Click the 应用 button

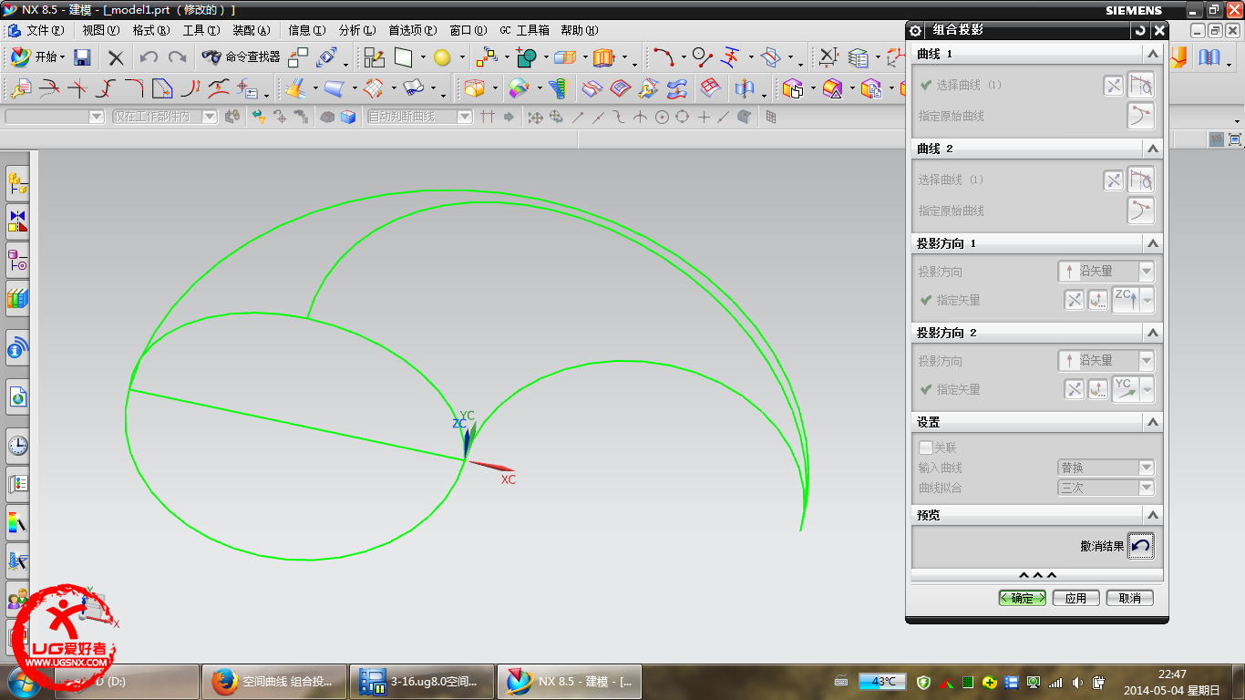pos(1075,598)
